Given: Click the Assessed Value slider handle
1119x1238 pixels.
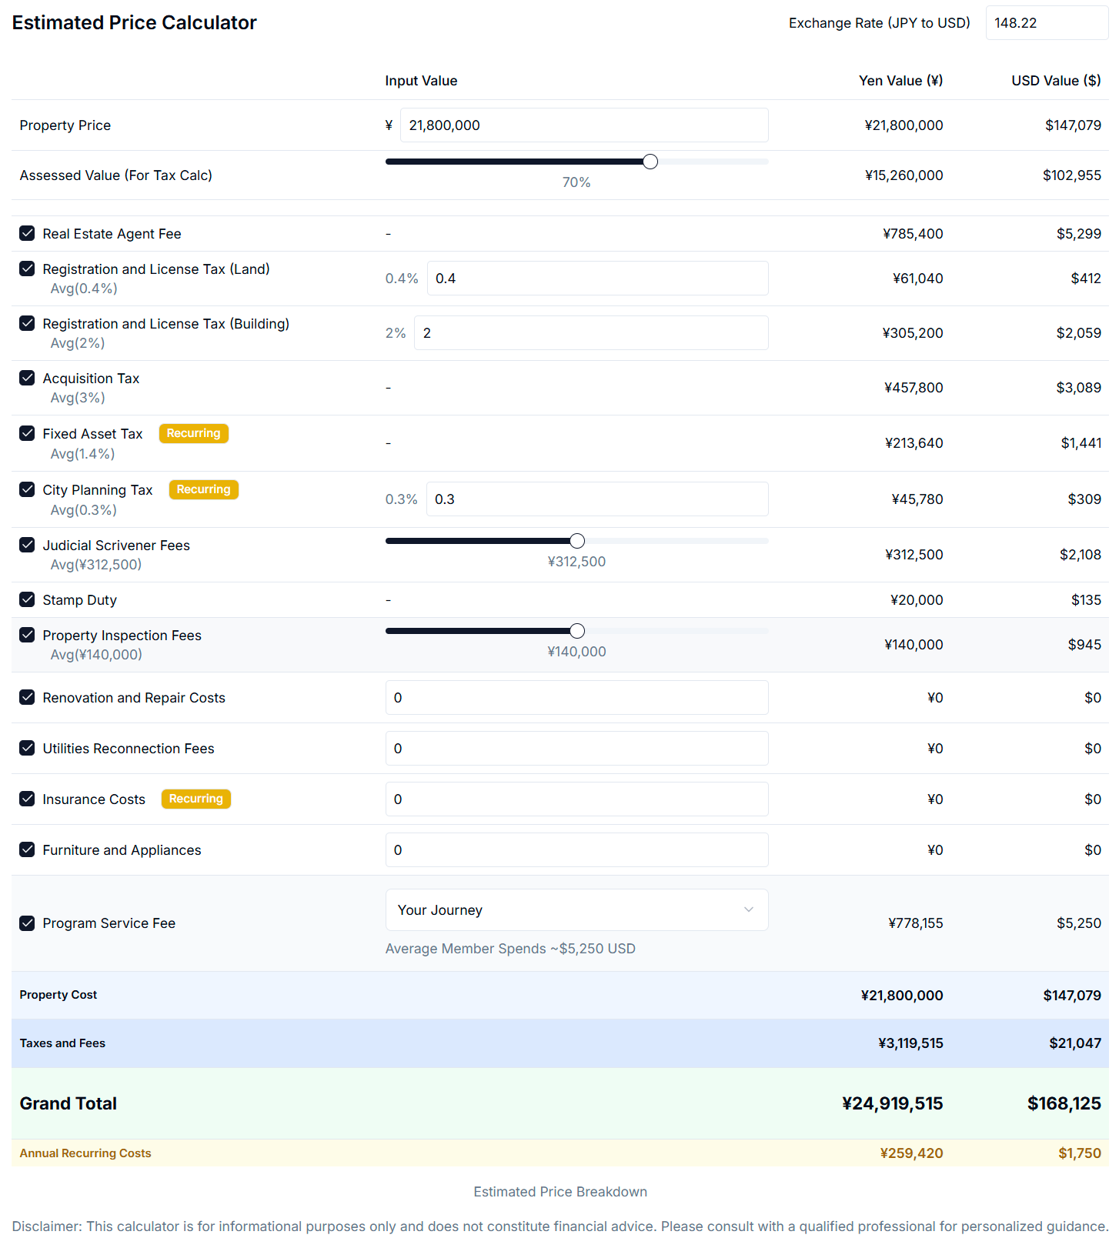Looking at the screenshot, I should pyautogui.click(x=650, y=162).
